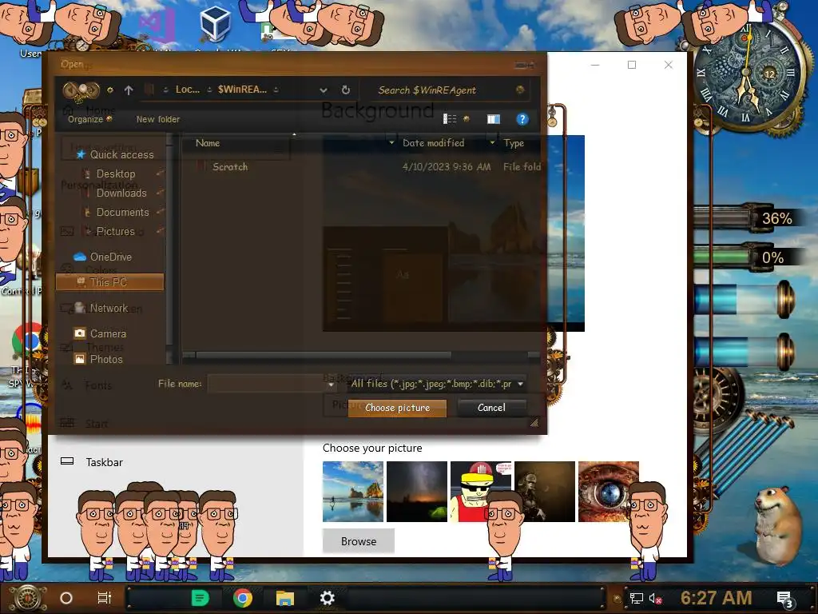
Task: Open Pictures in the navigation pane
Action: click(115, 231)
